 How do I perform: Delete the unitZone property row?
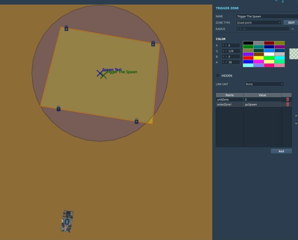[287, 99]
